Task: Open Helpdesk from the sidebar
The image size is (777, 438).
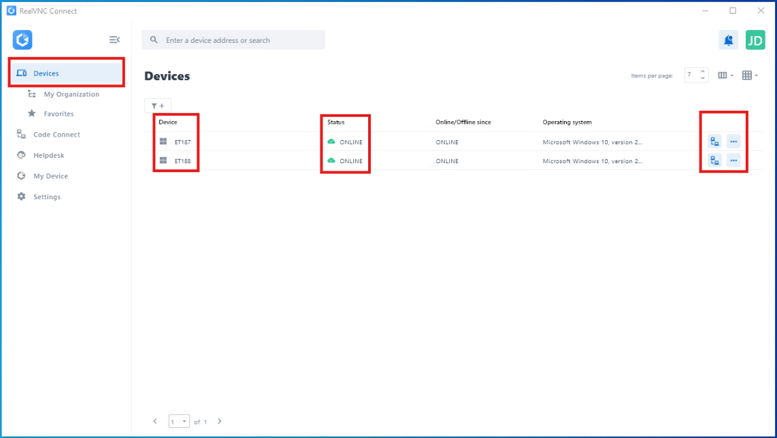Action: [49, 155]
